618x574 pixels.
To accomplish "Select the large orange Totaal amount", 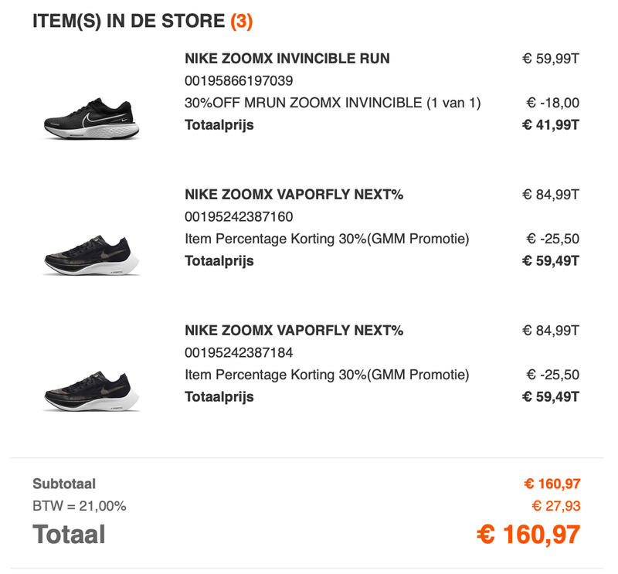I will click(x=528, y=535).
